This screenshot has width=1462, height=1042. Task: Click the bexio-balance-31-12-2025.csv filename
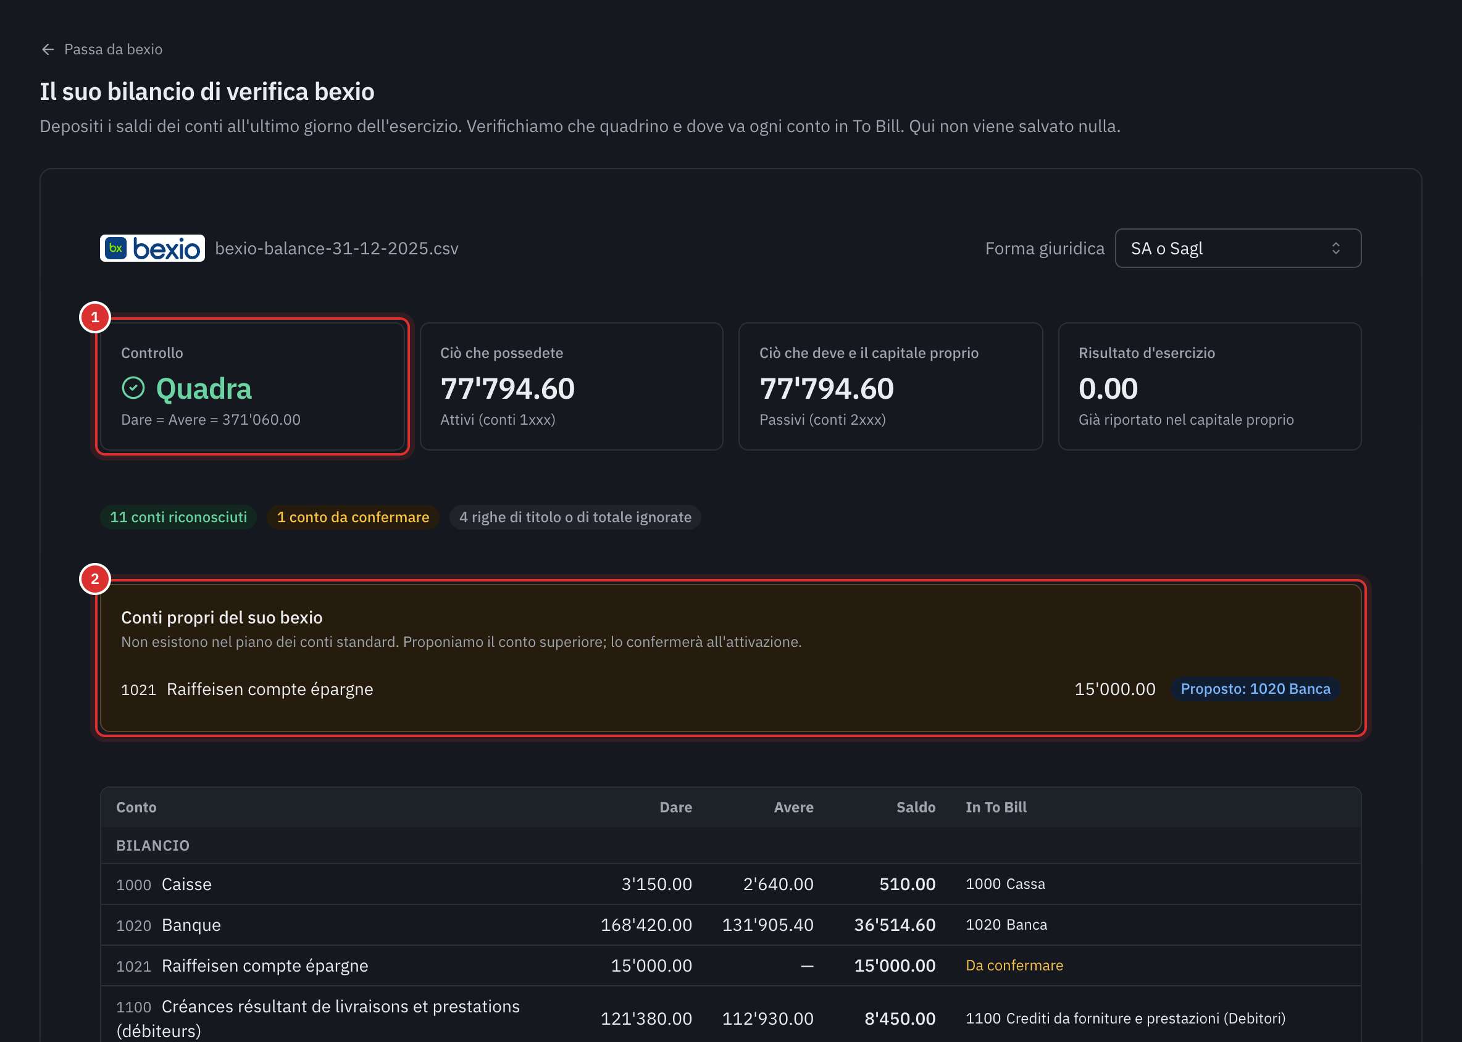336,248
